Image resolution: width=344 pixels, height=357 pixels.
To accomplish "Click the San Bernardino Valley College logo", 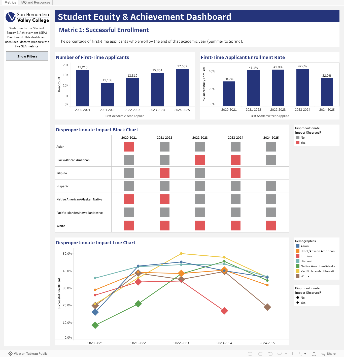I will (x=27, y=17).
